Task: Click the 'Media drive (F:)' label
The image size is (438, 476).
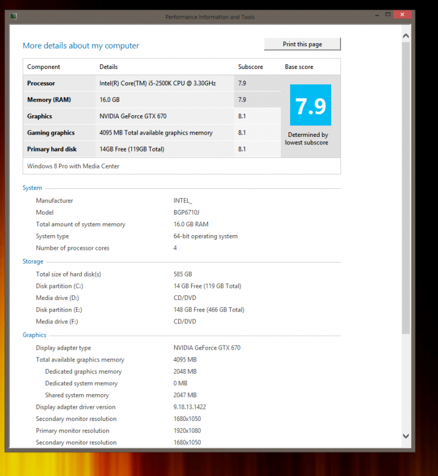Action: (57, 322)
